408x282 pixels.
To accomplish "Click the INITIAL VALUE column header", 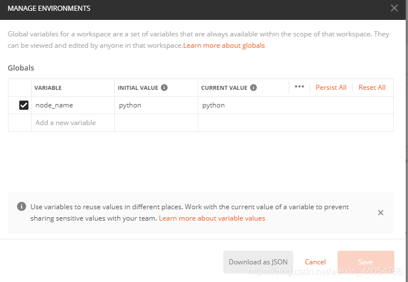I will 138,88.
